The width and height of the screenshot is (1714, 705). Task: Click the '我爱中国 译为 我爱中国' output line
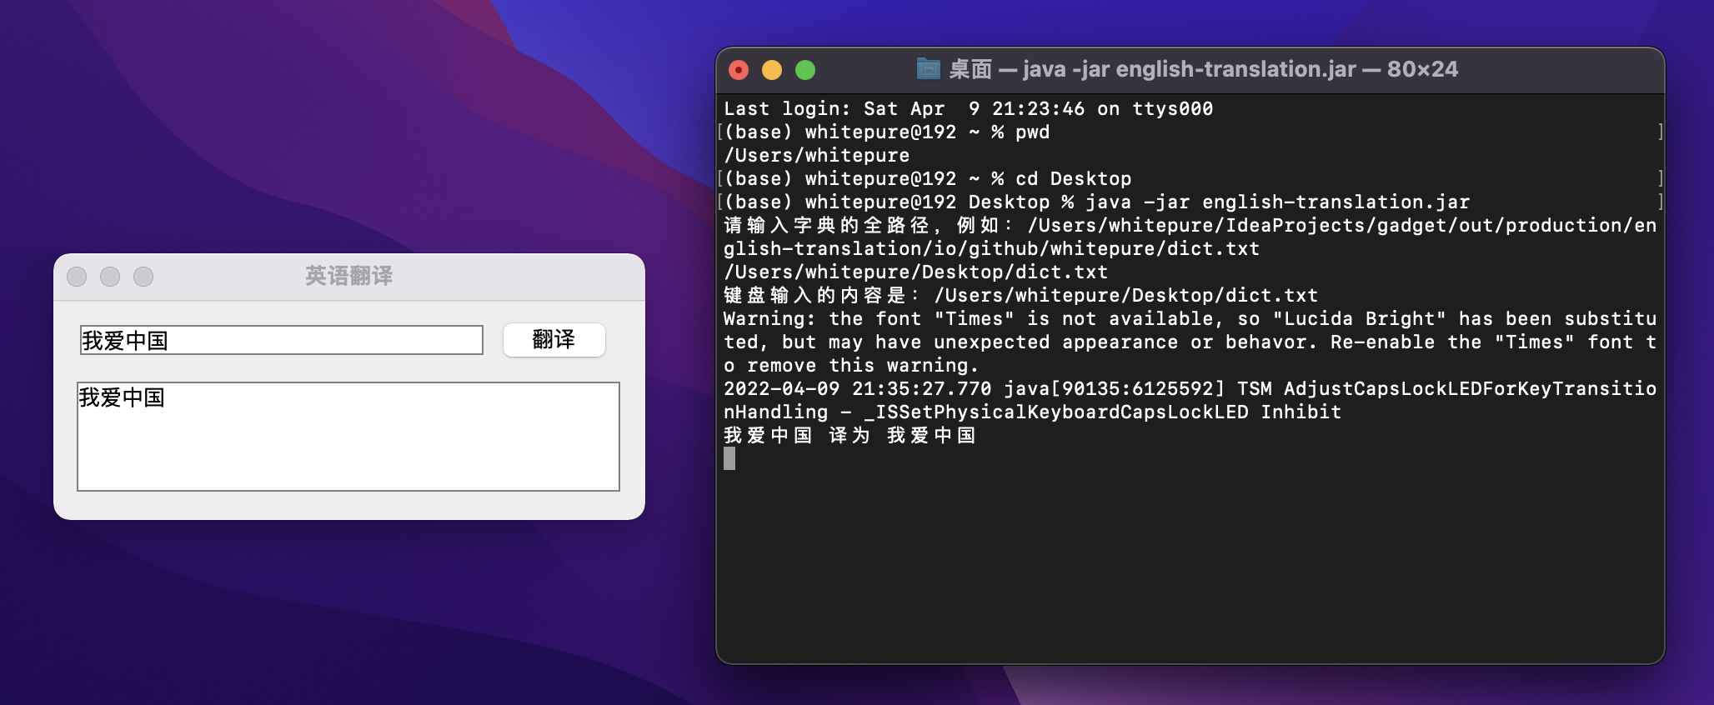849,435
